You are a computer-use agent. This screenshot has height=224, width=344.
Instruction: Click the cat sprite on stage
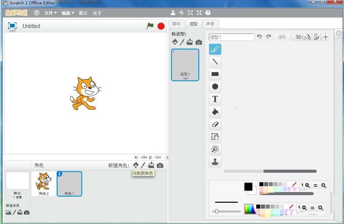point(85,93)
